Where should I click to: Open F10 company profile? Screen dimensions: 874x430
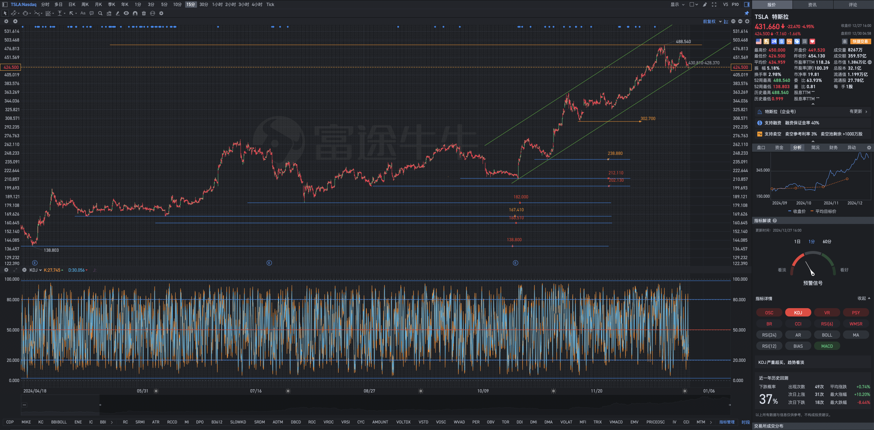[735, 5]
